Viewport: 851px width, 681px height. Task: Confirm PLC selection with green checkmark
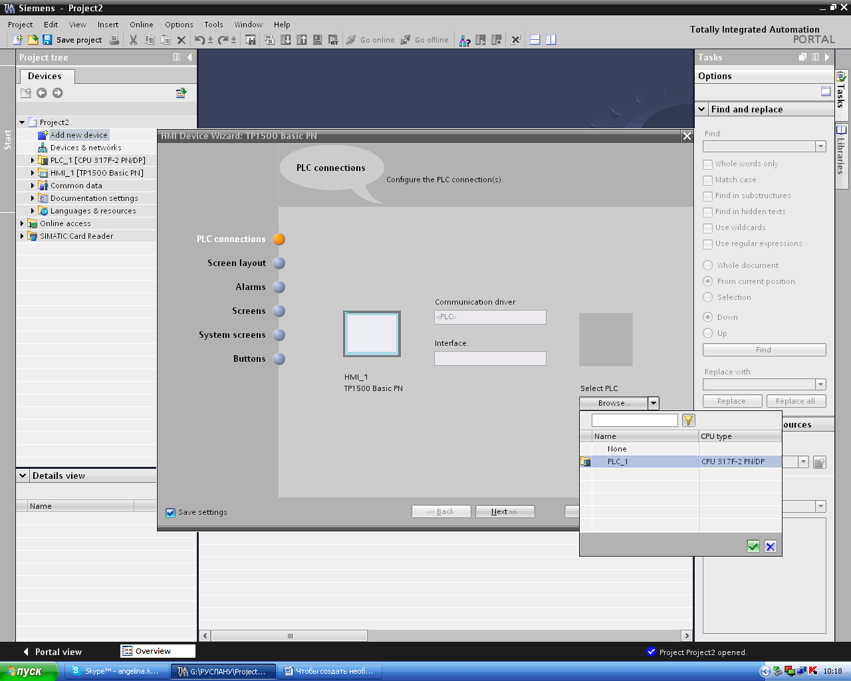pyautogui.click(x=753, y=546)
